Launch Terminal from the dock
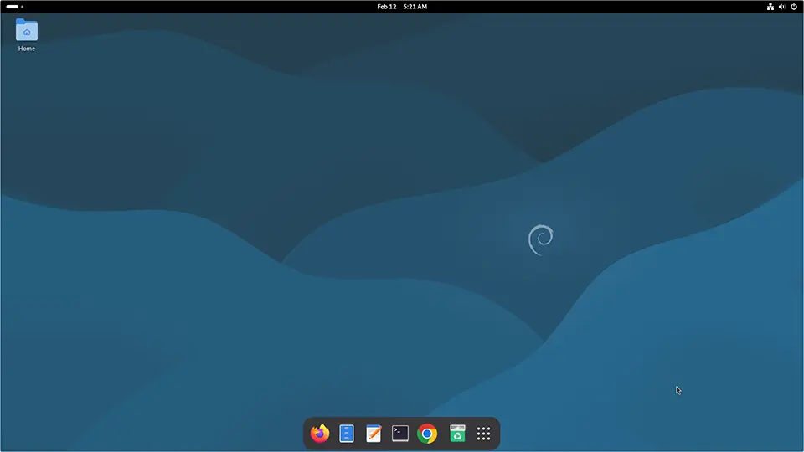 point(400,434)
